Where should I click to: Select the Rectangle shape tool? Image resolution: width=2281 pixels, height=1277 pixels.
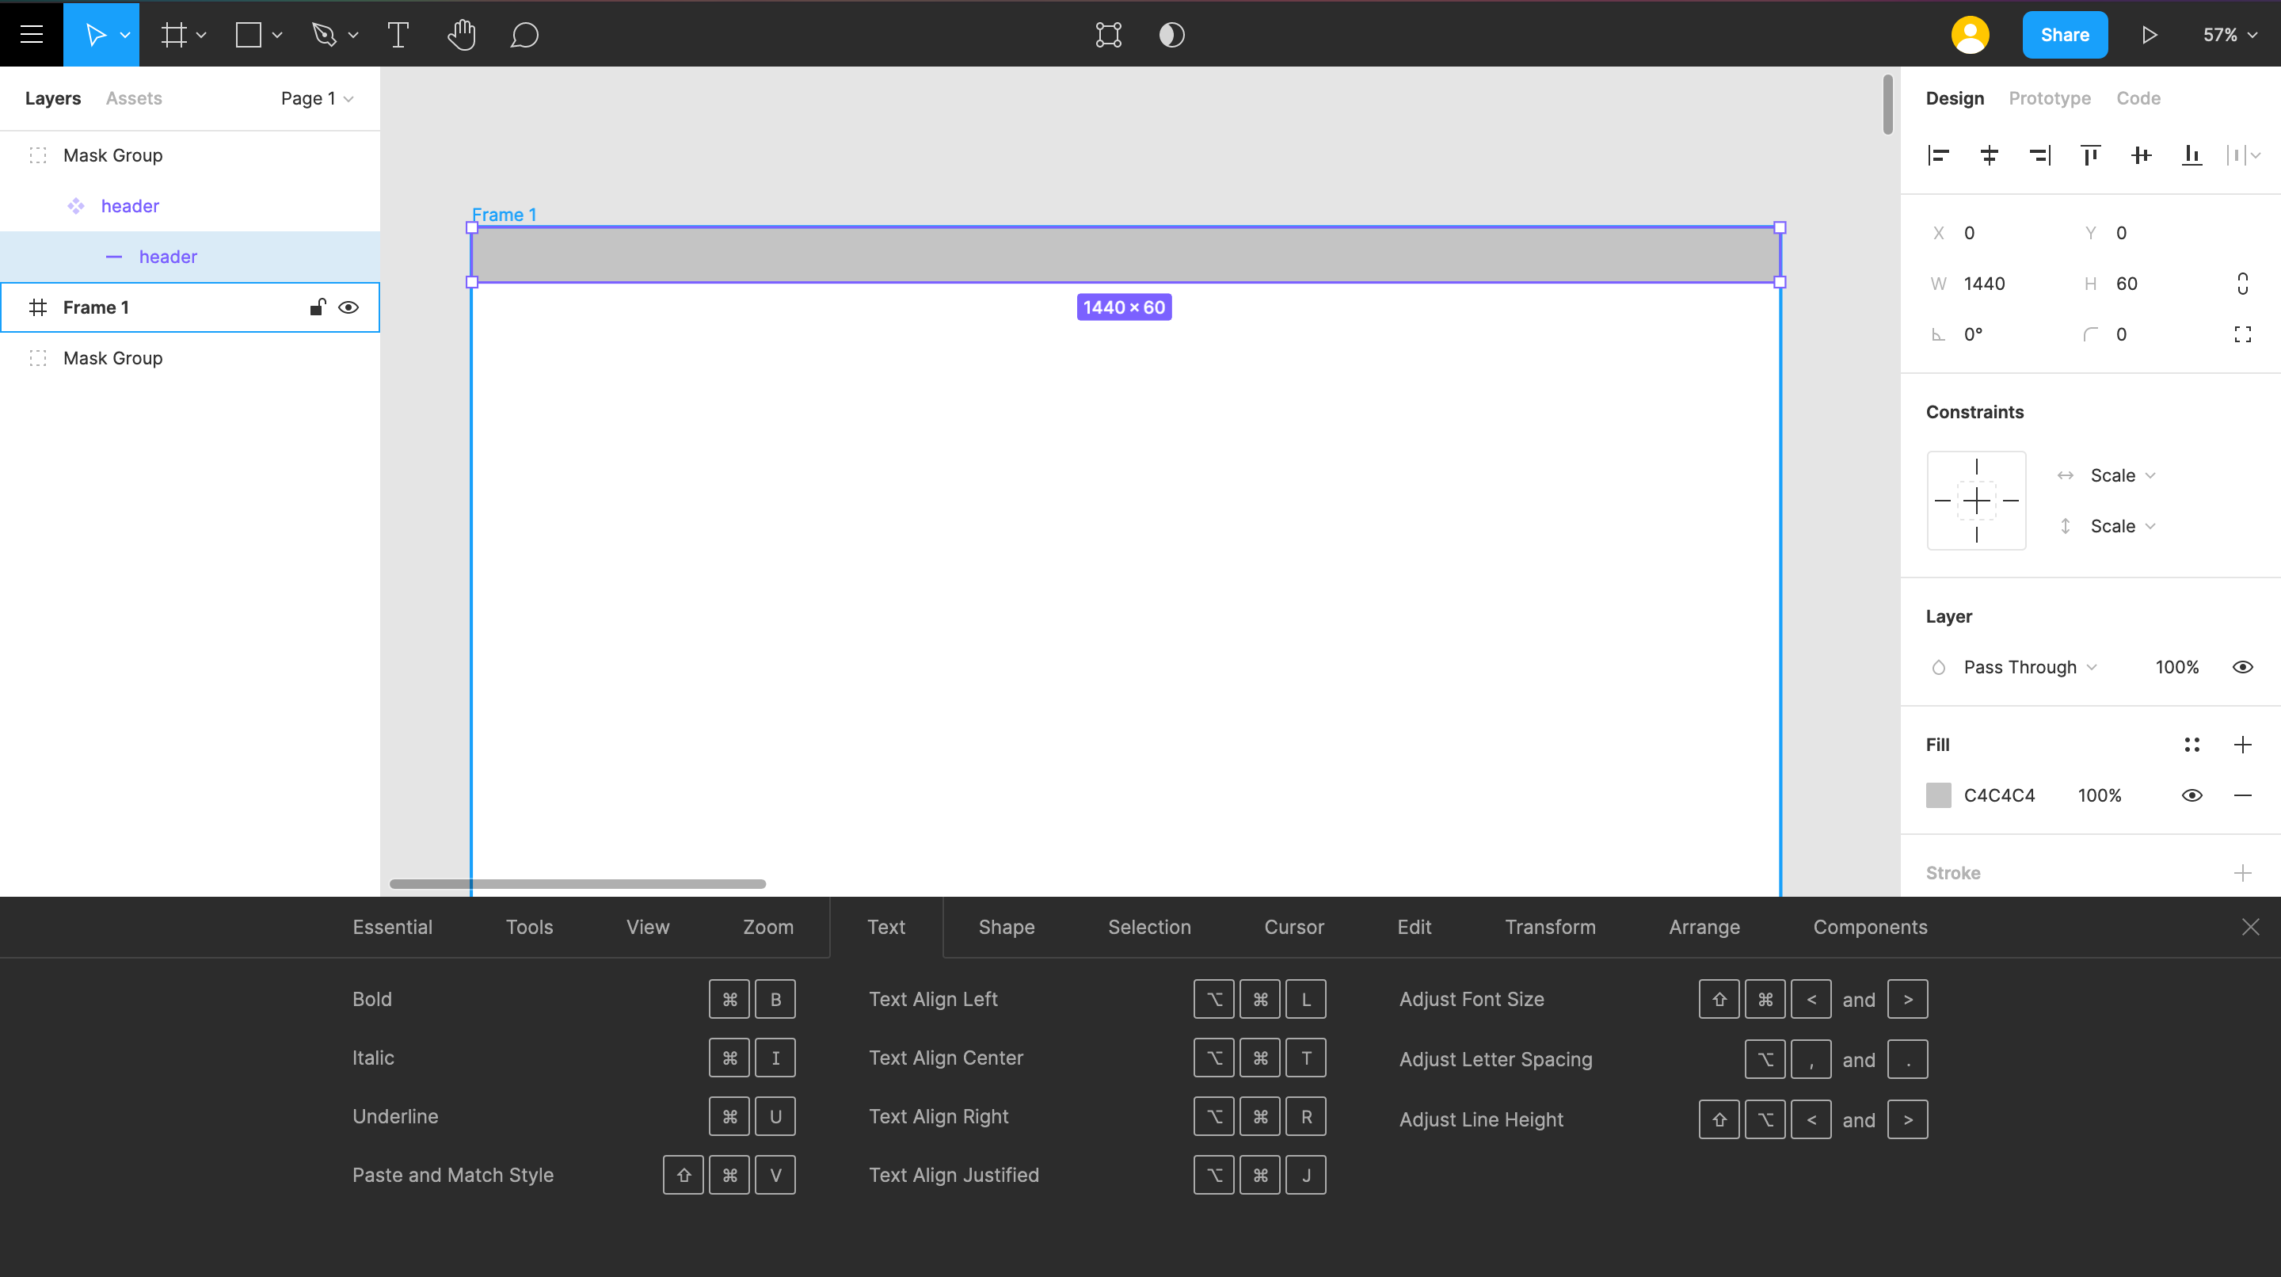[248, 35]
